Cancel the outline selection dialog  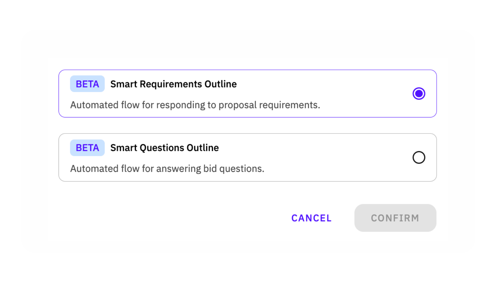point(311,218)
